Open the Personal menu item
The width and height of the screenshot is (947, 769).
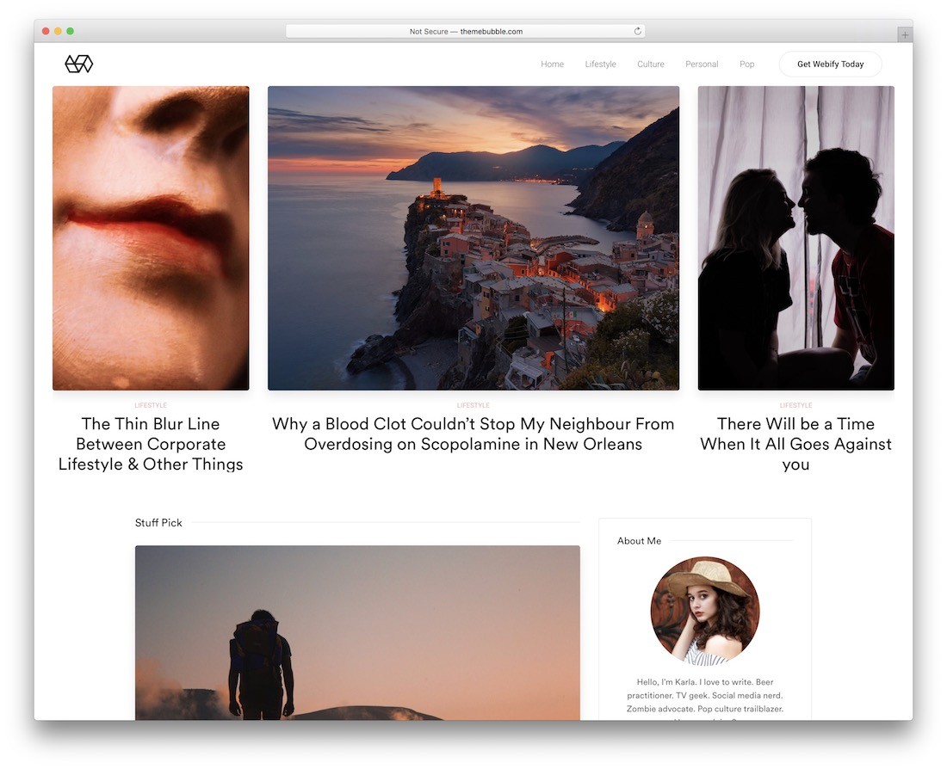702,64
